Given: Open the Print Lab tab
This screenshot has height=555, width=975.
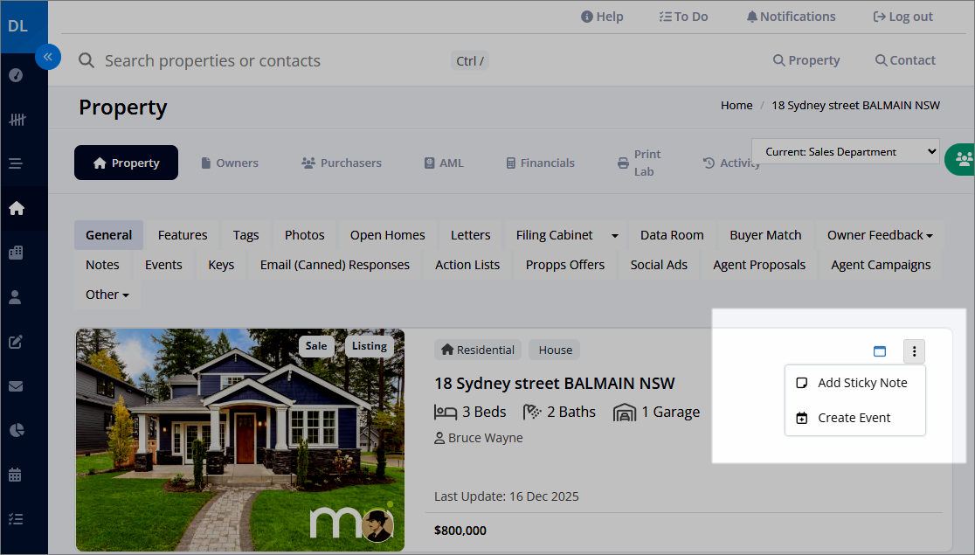Looking at the screenshot, I should coord(639,163).
